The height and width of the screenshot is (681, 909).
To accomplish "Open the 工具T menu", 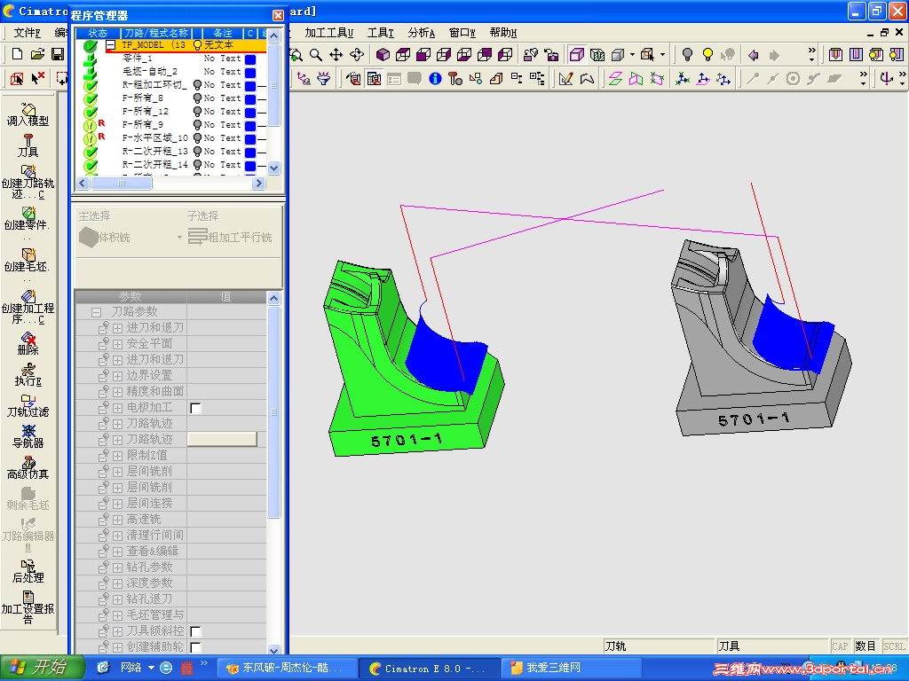I will pyautogui.click(x=380, y=33).
